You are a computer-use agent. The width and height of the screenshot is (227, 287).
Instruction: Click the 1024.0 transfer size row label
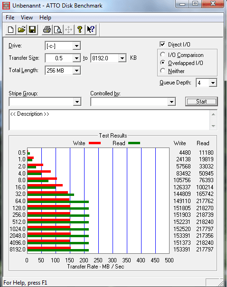click(18, 229)
